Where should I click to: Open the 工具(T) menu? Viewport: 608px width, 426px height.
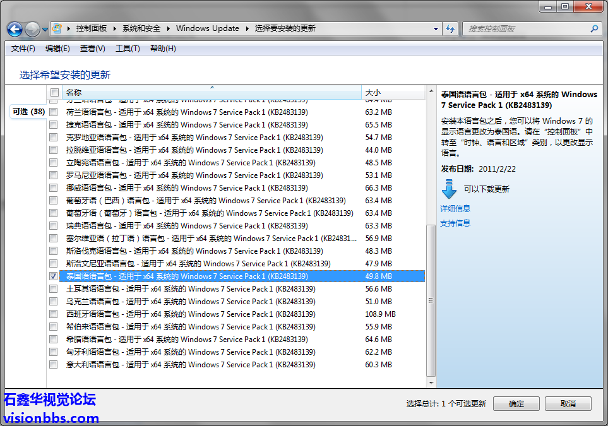(x=127, y=49)
